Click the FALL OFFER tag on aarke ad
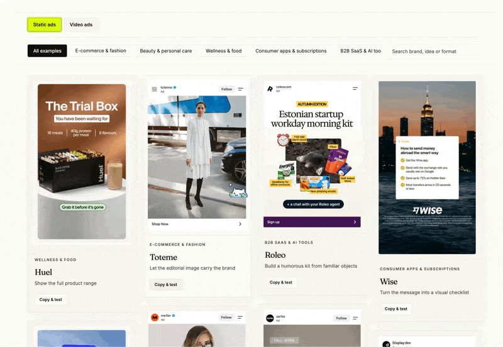The image size is (503, 347). tap(284, 340)
